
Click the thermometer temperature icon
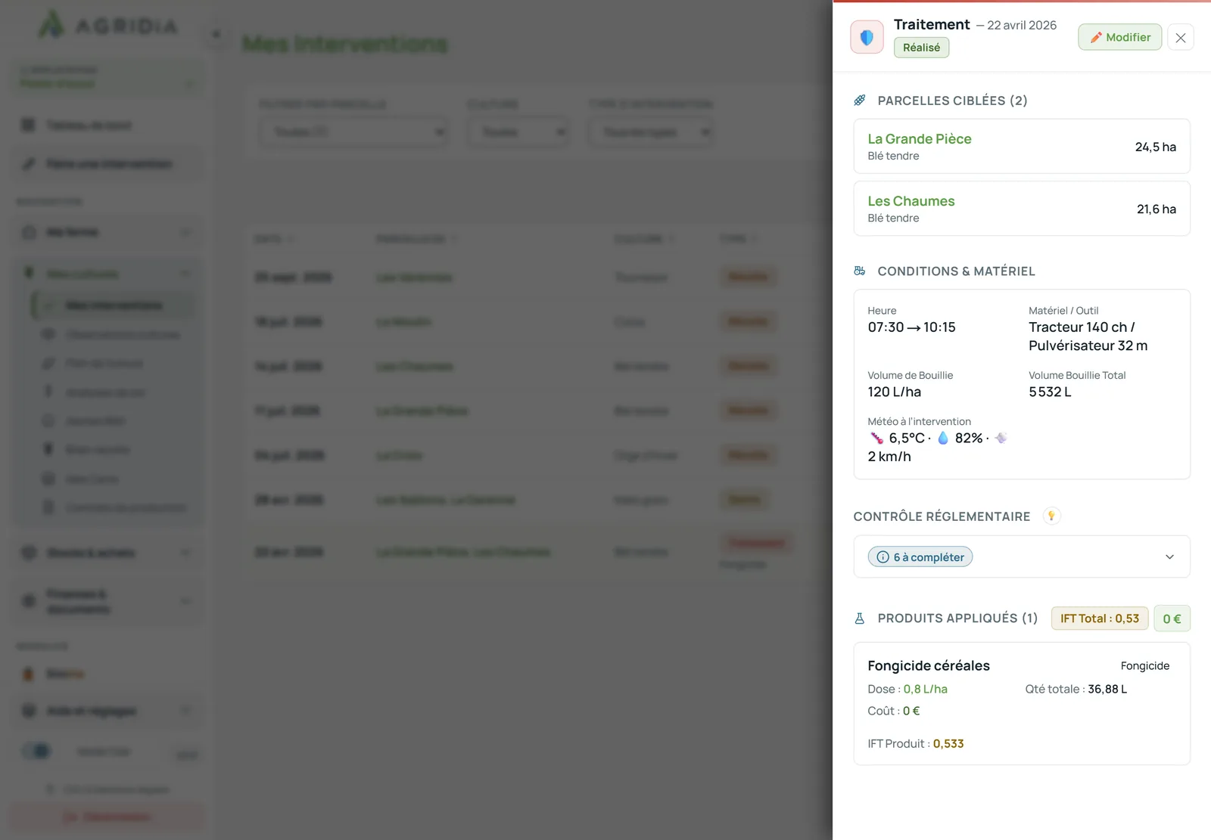coord(876,438)
